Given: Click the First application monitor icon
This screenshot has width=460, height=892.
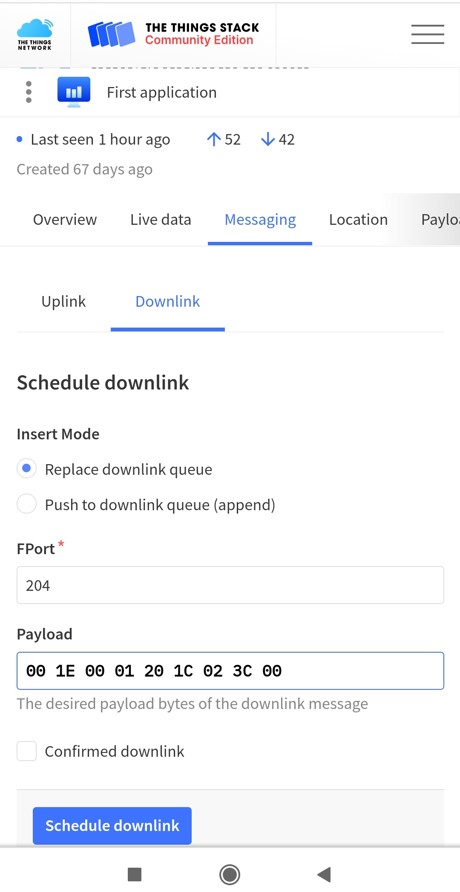Looking at the screenshot, I should coord(74,92).
